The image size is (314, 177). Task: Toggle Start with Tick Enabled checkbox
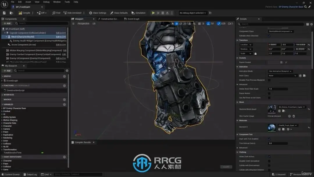point(269,139)
